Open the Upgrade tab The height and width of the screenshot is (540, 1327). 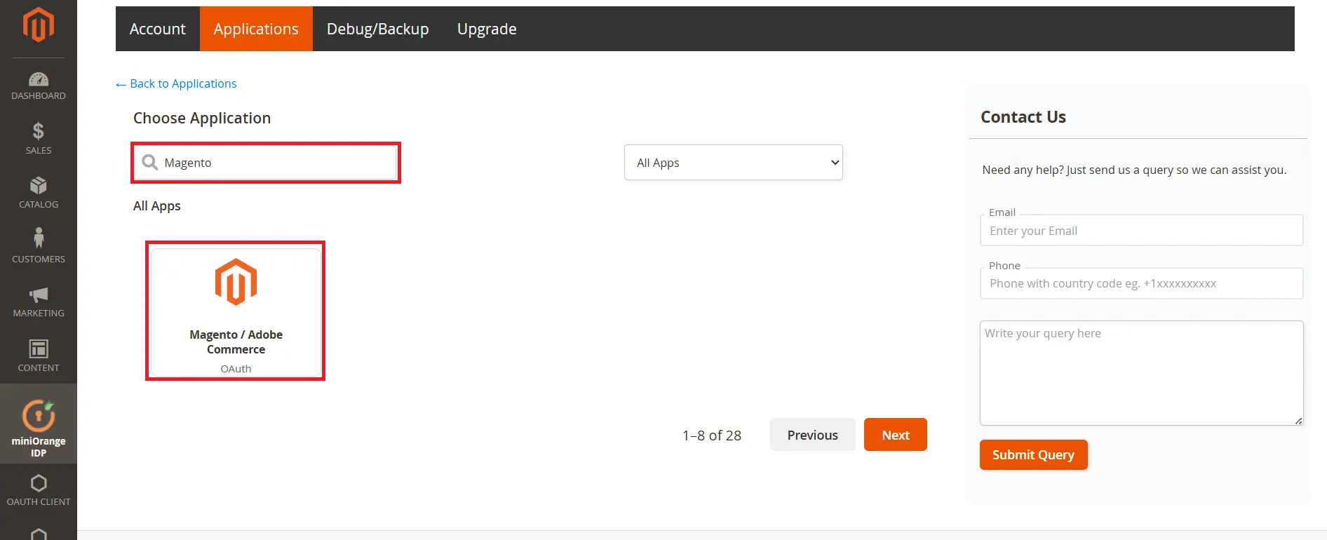point(487,29)
